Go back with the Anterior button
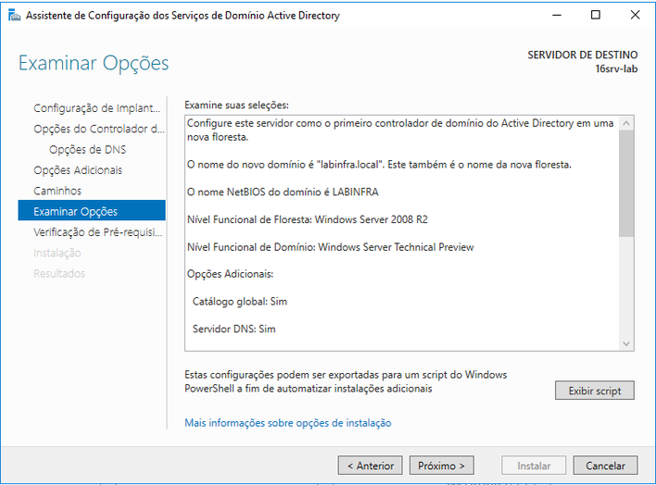The width and height of the screenshot is (656, 485). 371,466
